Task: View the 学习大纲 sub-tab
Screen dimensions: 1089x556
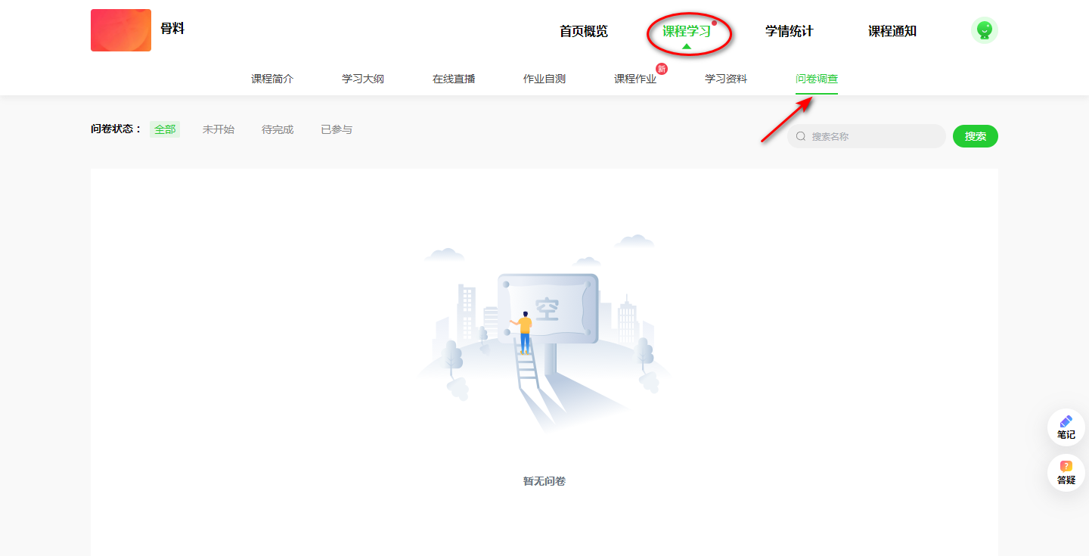Action: [x=363, y=79]
